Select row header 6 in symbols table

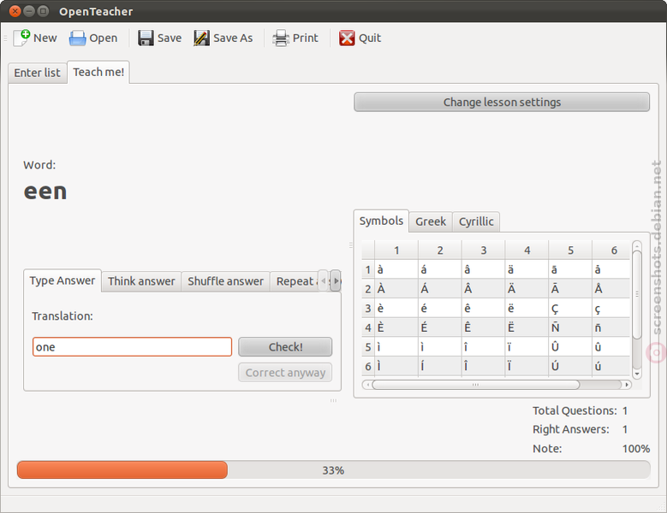(x=368, y=367)
